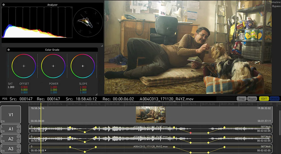
Task: Switch to the GRADE tab
Action: coord(274,99)
